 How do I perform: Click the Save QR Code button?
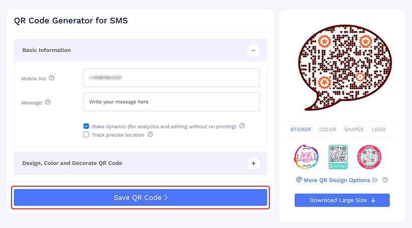[x=140, y=198]
